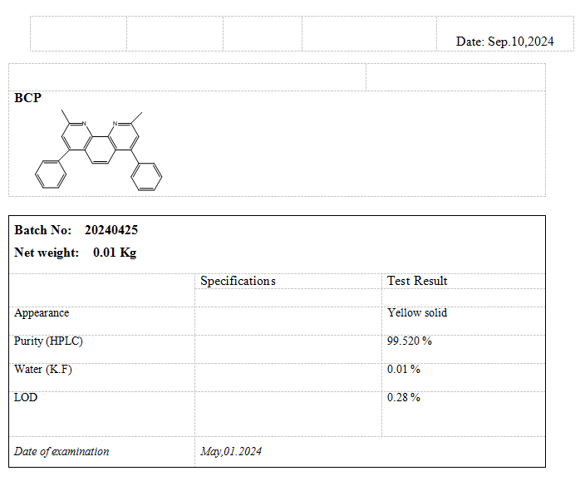Click the Net weight label

(47, 253)
